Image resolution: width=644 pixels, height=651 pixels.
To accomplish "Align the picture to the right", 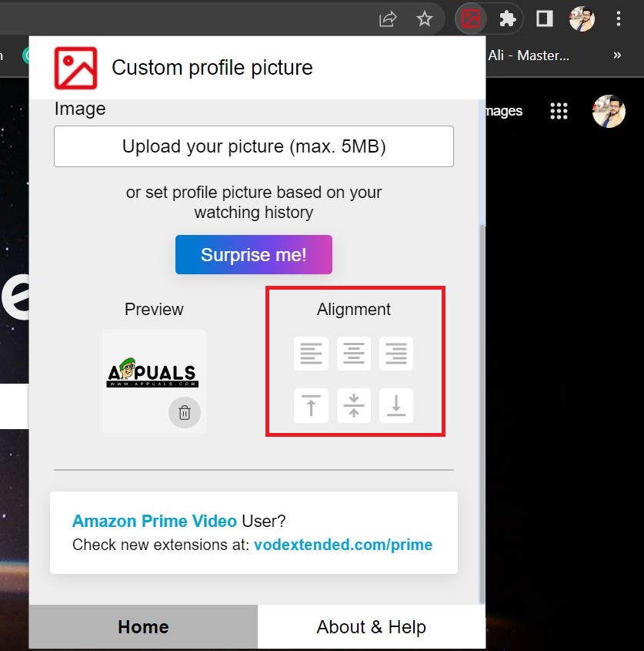I will pyautogui.click(x=396, y=354).
